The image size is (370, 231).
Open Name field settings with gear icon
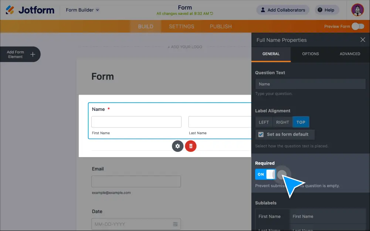[177, 146]
